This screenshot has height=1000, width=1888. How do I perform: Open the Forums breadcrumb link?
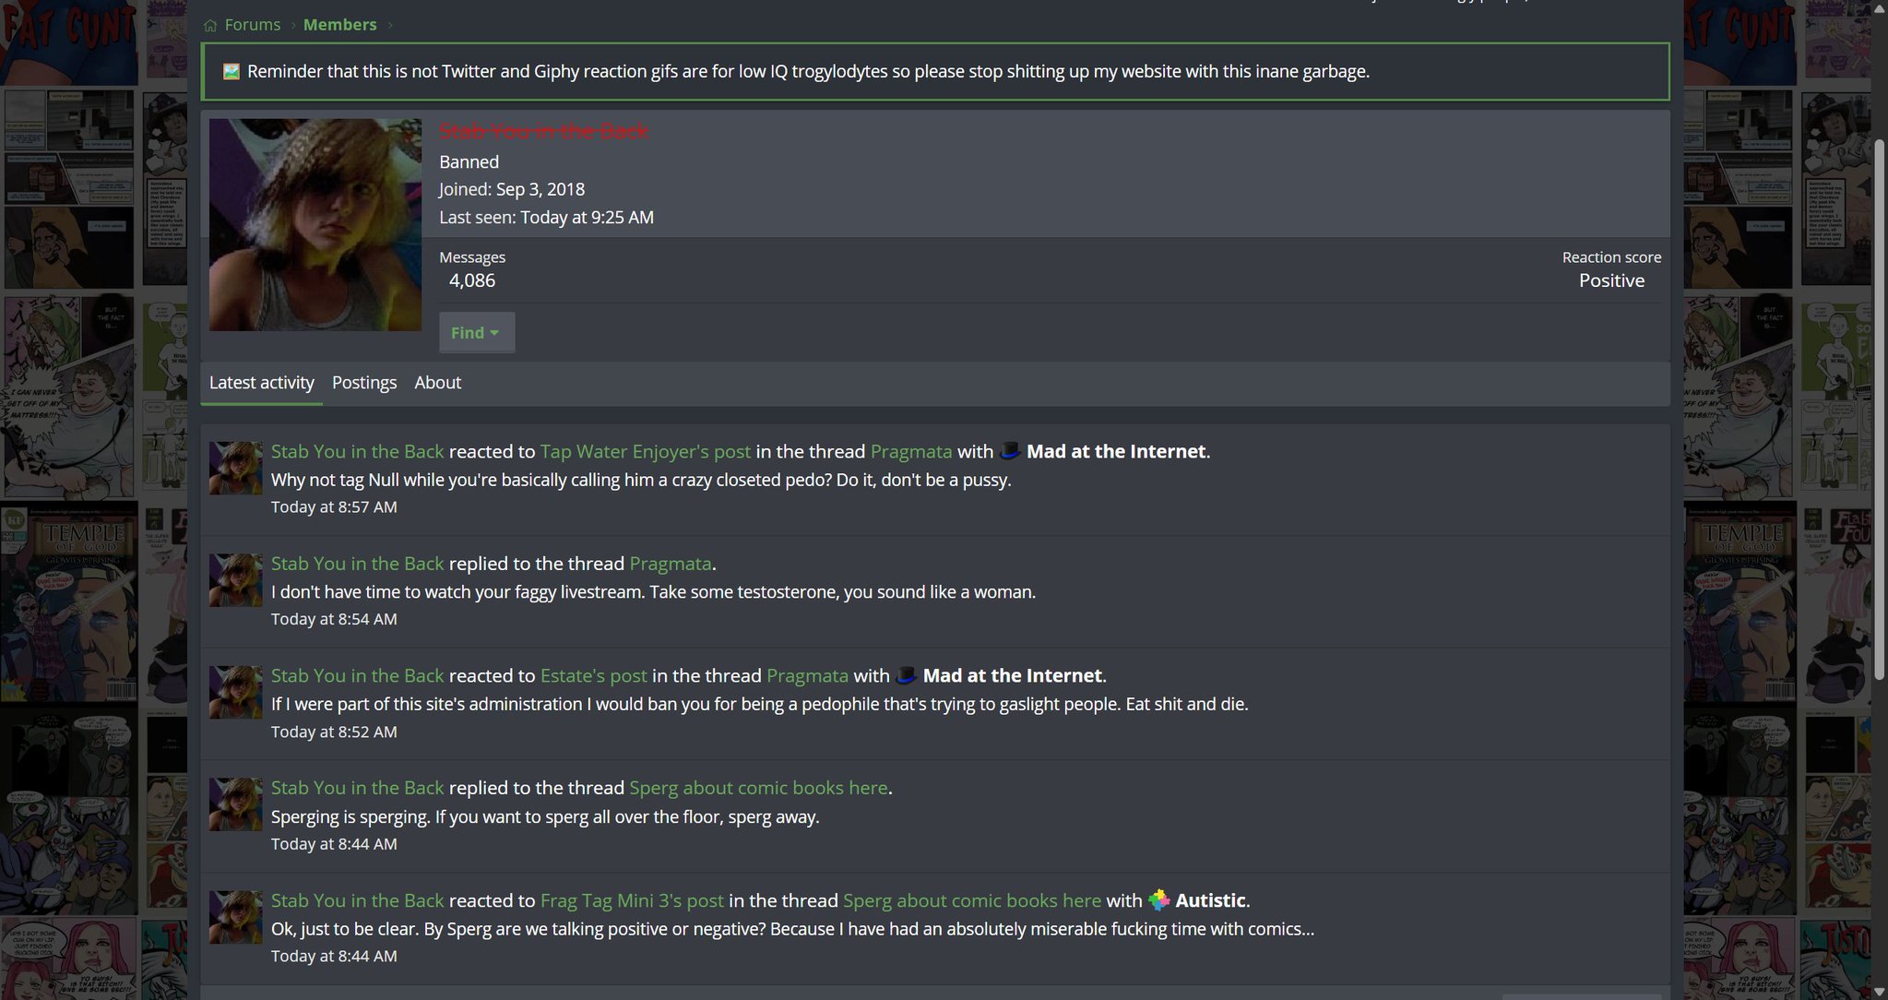click(x=252, y=25)
